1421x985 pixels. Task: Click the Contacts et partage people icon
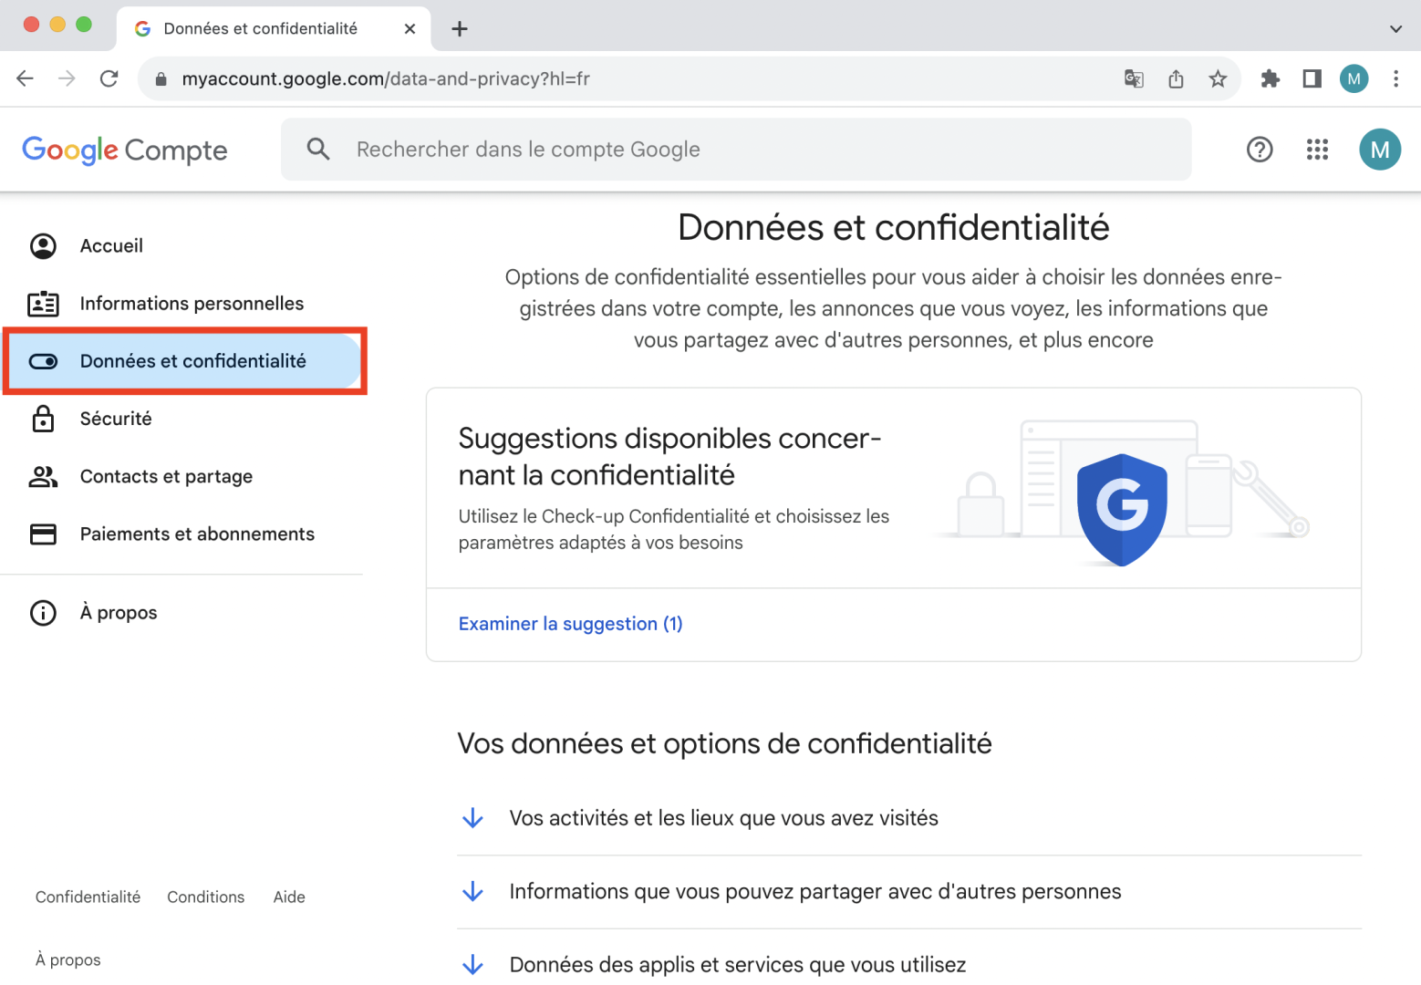(x=43, y=476)
